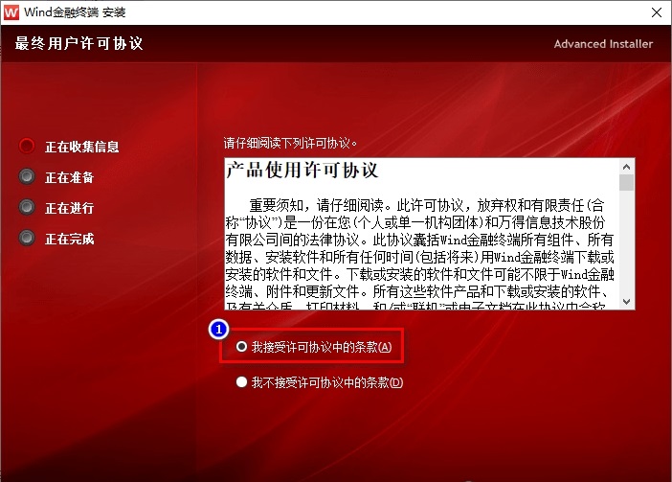
Task: Close the Wind金融终端 installer window
Action: click(x=655, y=13)
